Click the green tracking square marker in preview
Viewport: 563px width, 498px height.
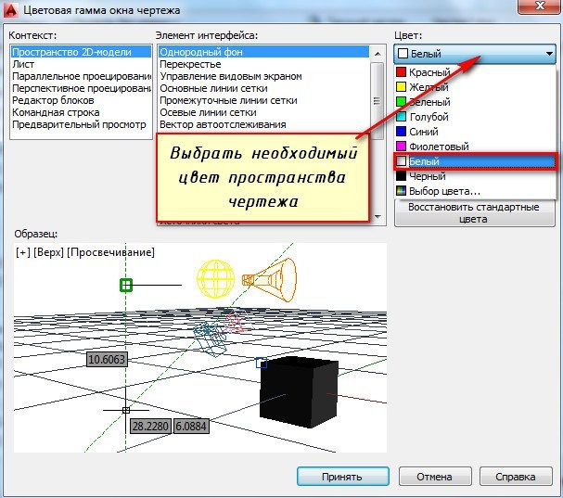(x=125, y=285)
